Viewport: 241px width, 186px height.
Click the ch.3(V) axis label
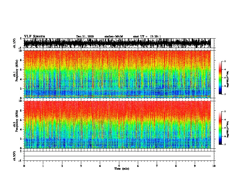pyautogui.click(x=15, y=156)
